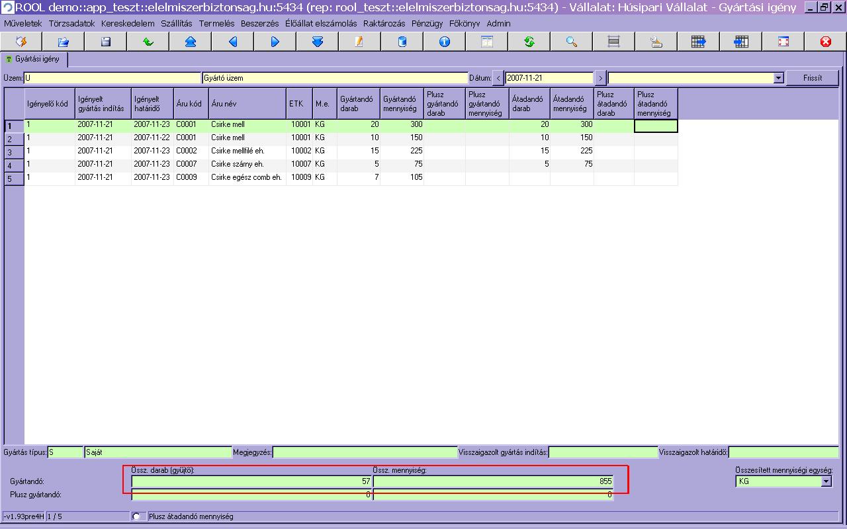Select row 3 header in the grid

pos(14,152)
